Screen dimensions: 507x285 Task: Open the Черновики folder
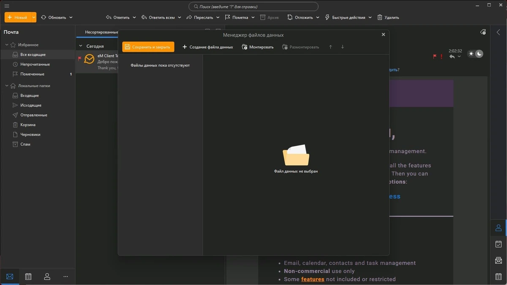pyautogui.click(x=38, y=134)
